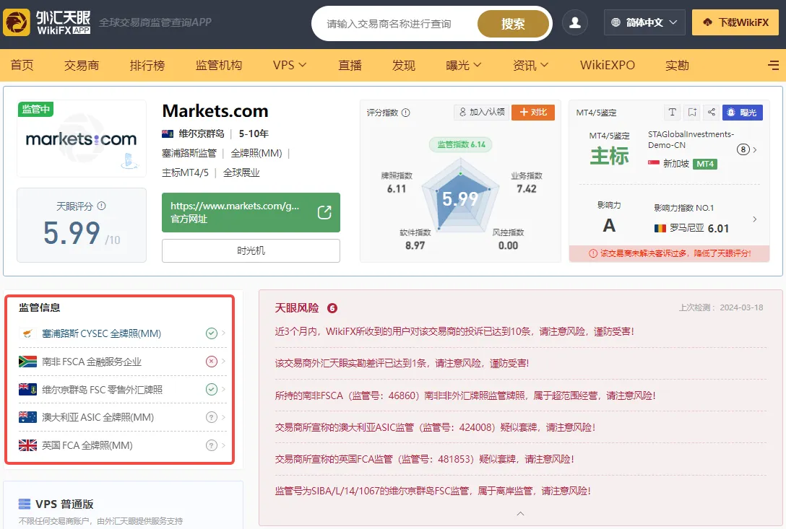Open the 发现 menu item
Screen dimensions: 786x529
tap(404, 65)
